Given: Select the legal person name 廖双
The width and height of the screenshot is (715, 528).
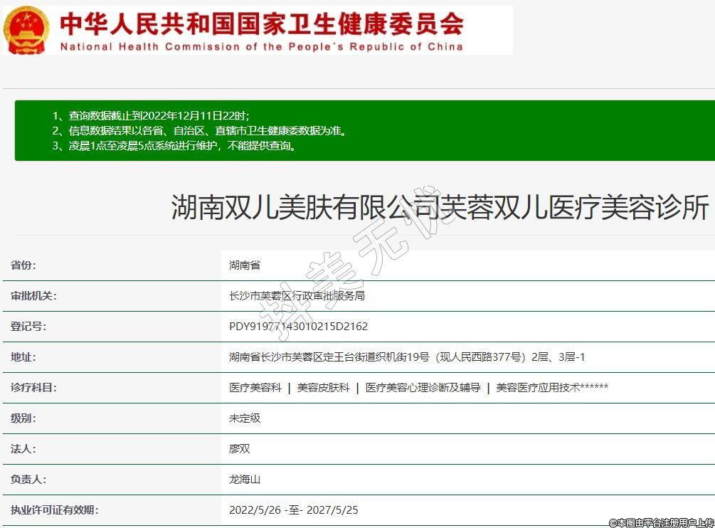Looking at the screenshot, I should 240,449.
